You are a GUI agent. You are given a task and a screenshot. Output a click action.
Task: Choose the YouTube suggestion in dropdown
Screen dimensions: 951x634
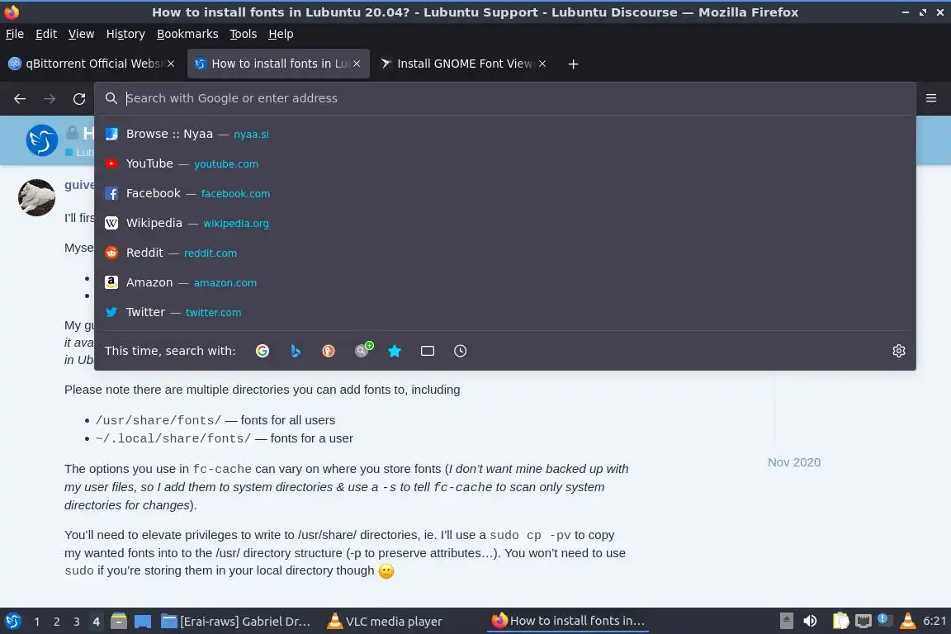point(505,163)
